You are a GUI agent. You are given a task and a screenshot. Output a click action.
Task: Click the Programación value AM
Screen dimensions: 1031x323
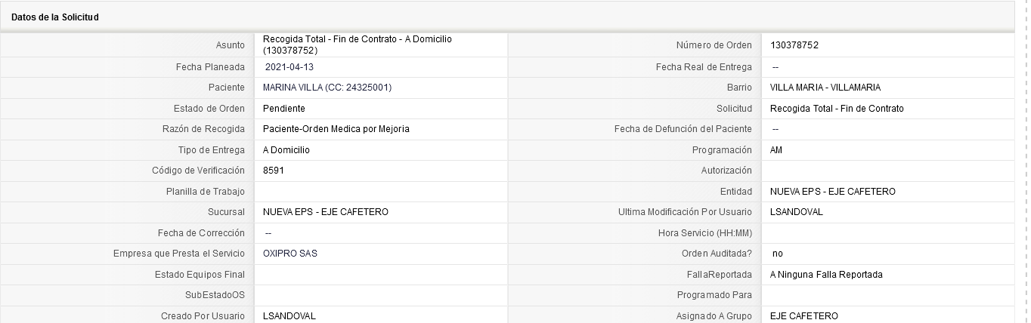tap(776, 150)
